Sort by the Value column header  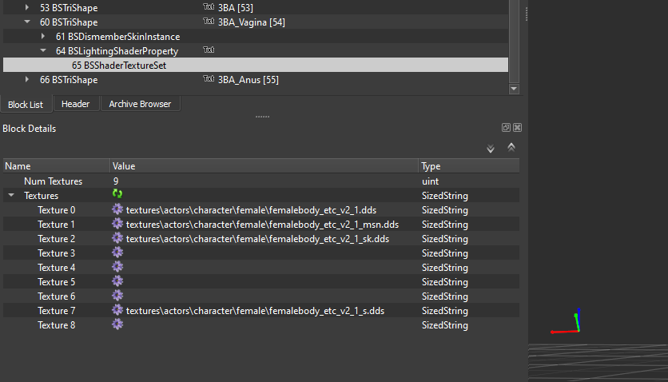(x=264, y=166)
